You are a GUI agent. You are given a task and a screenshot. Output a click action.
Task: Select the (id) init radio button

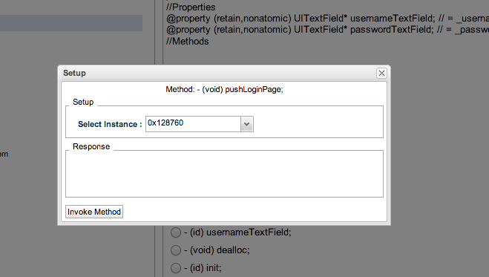[176, 268]
